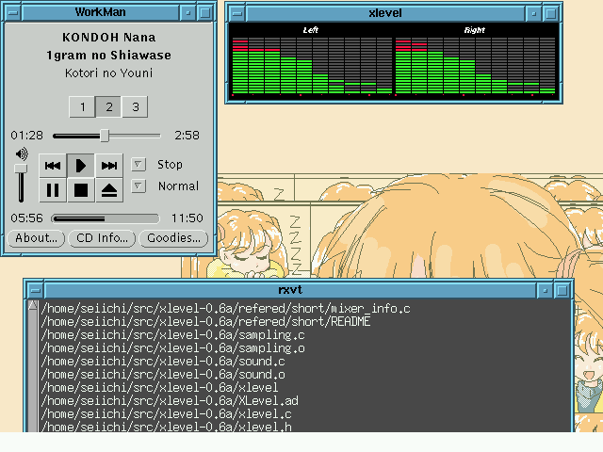Click the rxvt scrollbar track
This screenshot has height=452, width=603.
(x=33, y=371)
